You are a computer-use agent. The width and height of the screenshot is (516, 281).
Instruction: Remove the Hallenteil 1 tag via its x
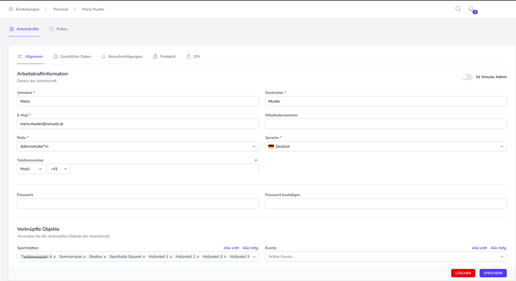(171, 257)
